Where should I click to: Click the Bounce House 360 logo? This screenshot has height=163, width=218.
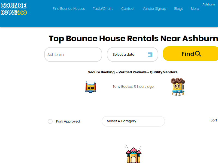(14, 9)
